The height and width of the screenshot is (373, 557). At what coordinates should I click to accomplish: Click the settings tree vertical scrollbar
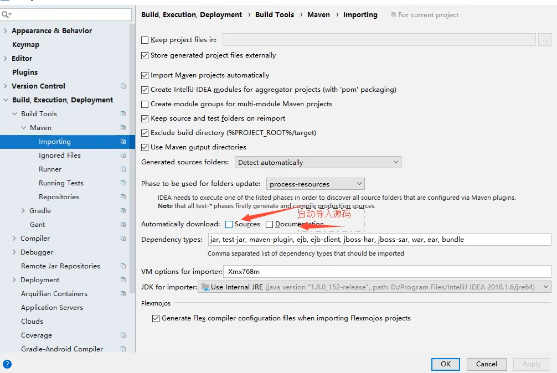pyautogui.click(x=132, y=159)
